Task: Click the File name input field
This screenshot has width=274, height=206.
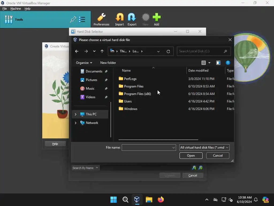Action: 147,148
